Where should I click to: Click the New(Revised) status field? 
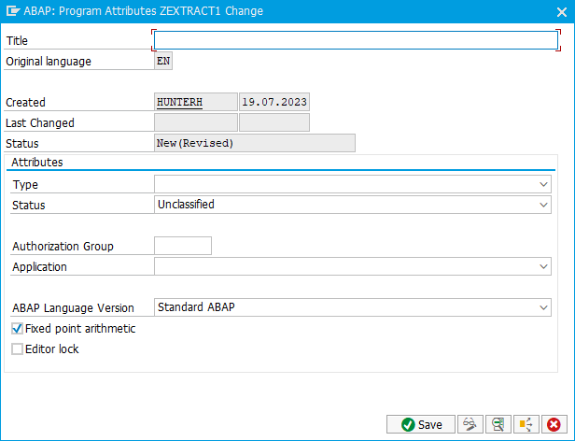pos(255,143)
